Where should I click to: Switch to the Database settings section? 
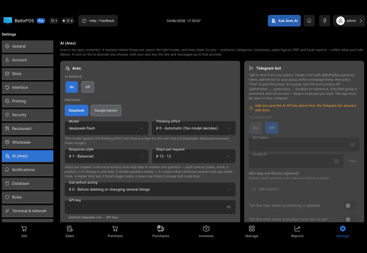pyautogui.click(x=28, y=183)
